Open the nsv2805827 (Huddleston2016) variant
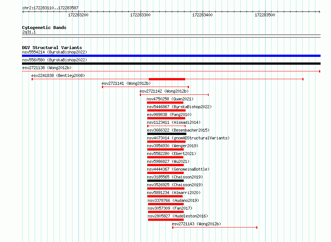The width and height of the screenshot is (331, 242). 178,216
